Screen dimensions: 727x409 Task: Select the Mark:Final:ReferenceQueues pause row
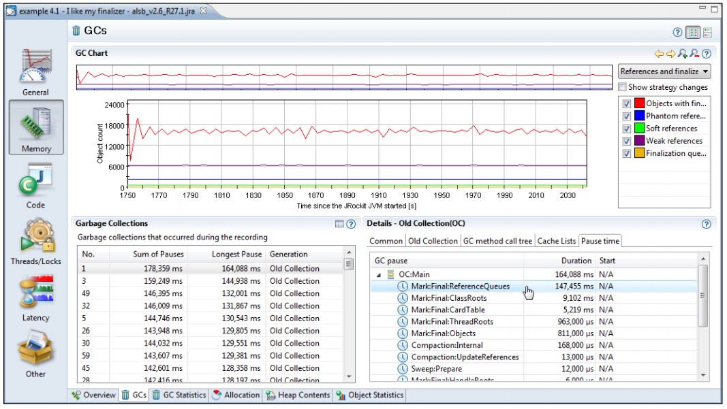tap(533, 287)
